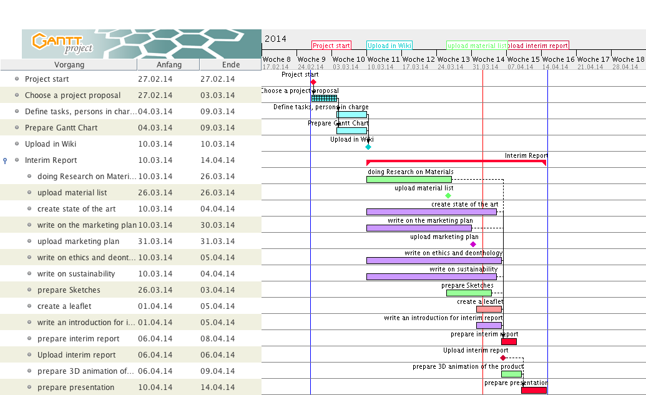Click the Anfang column header
Viewport: 646px width, 395px height.
[169, 65]
